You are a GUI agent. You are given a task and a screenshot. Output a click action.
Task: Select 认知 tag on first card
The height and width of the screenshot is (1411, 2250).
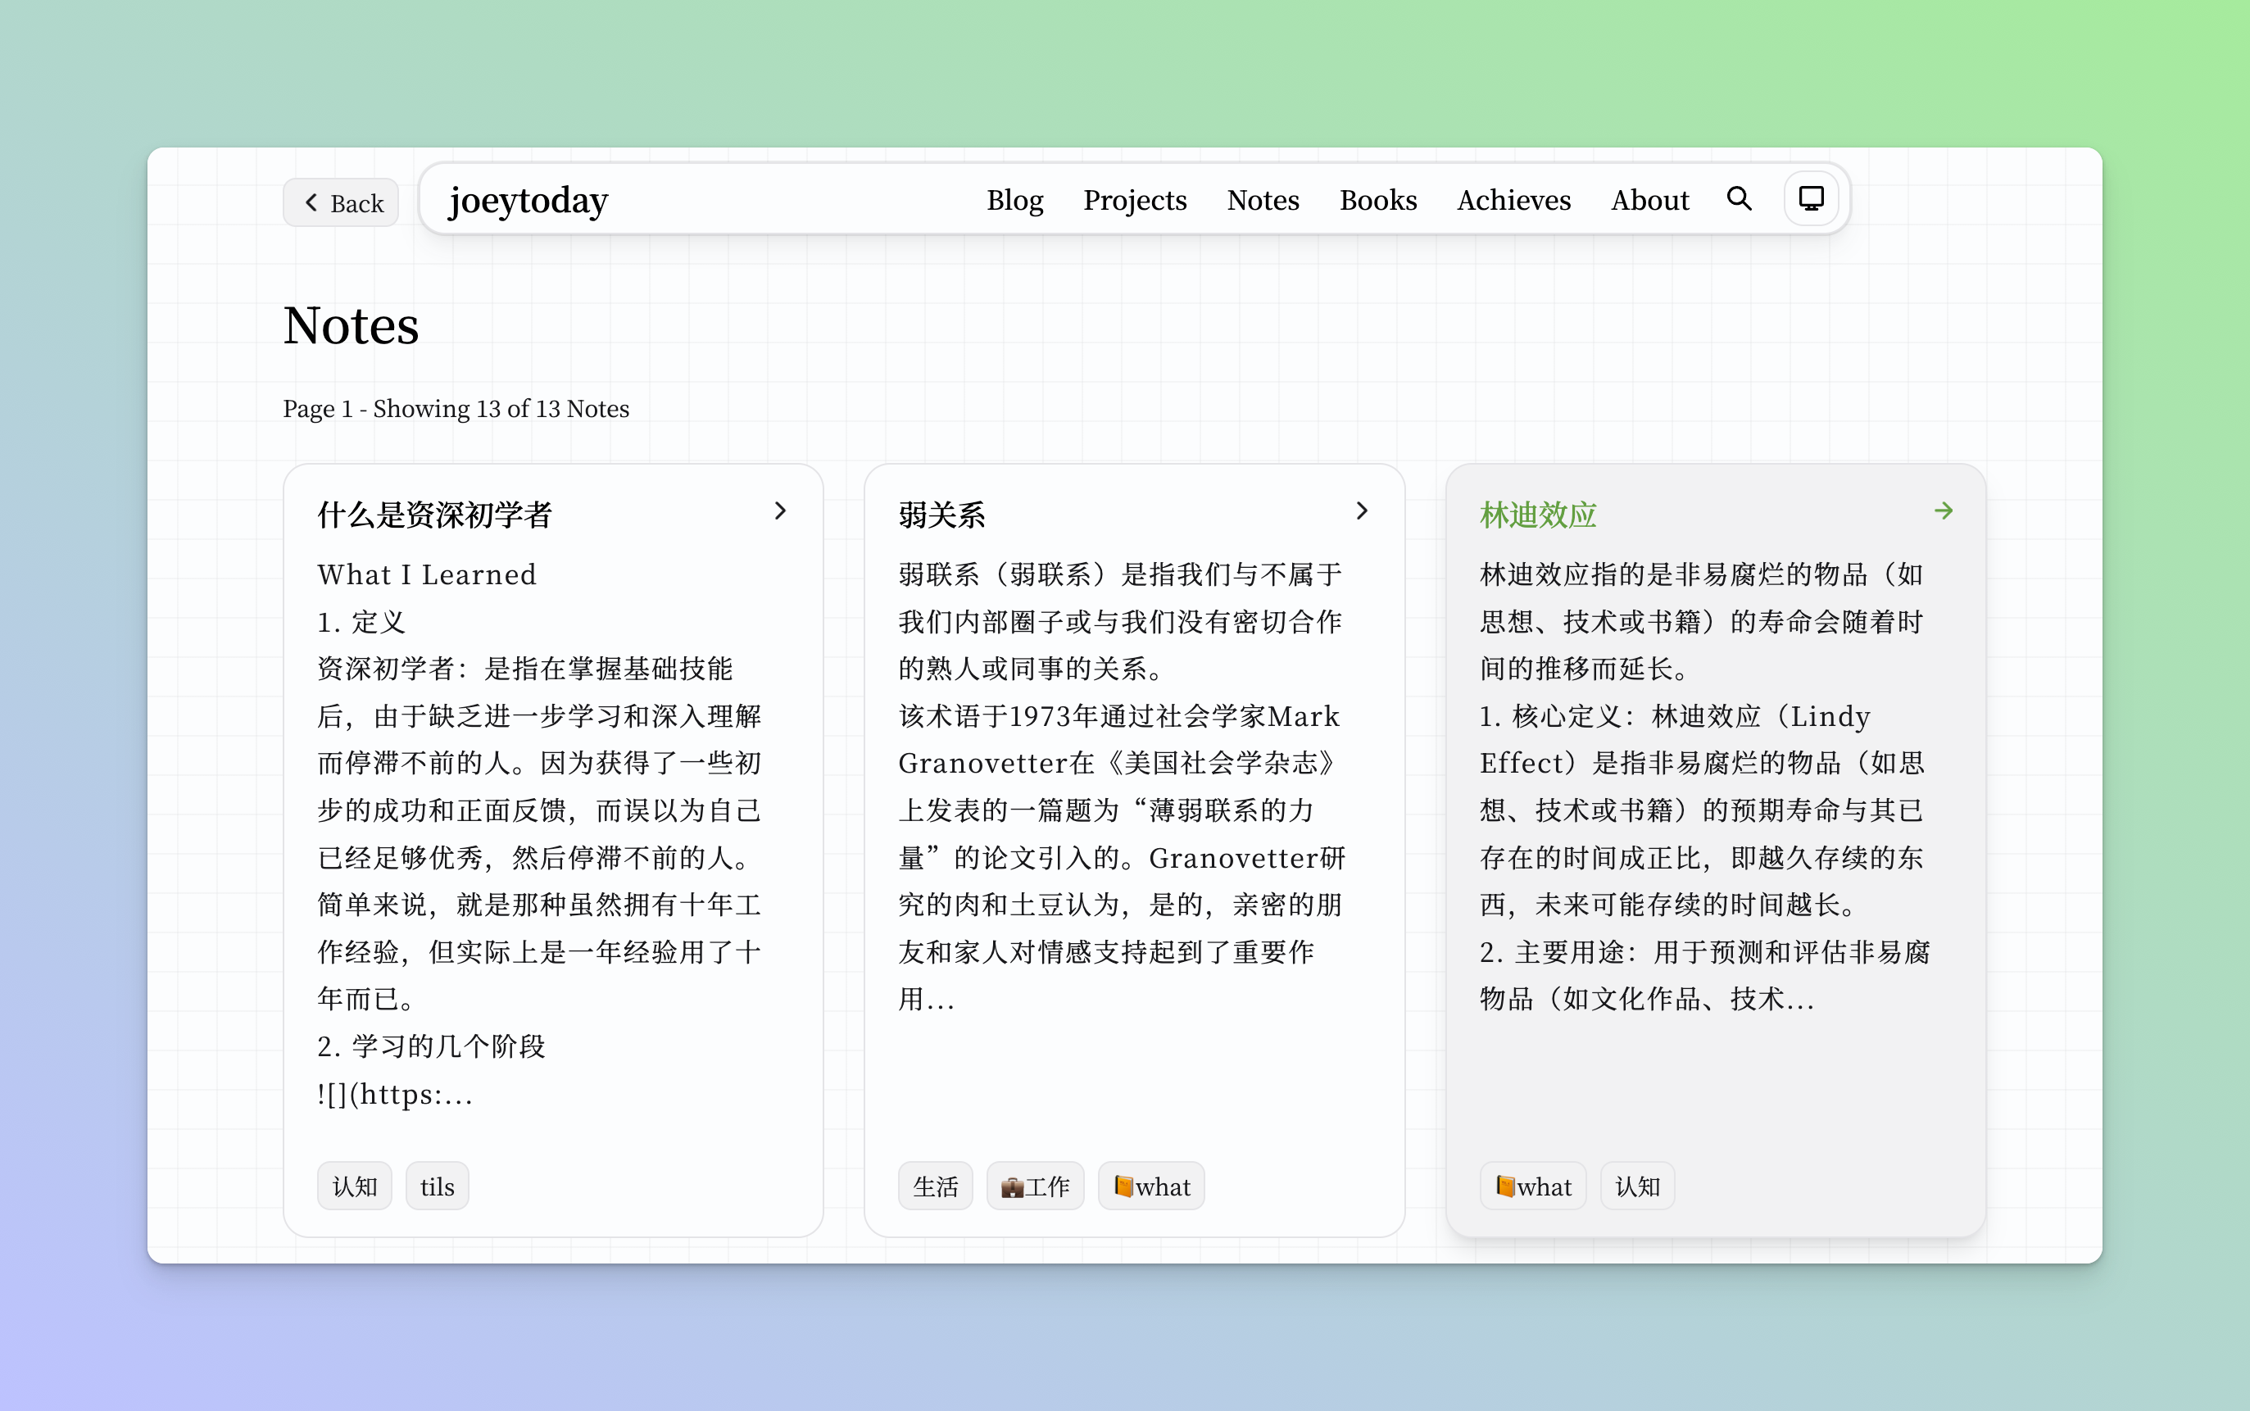(355, 1186)
